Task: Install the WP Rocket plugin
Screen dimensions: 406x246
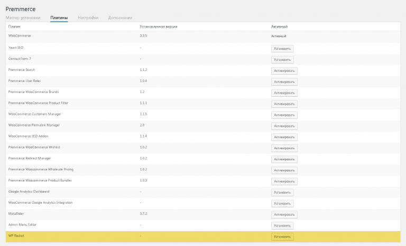Action: pyautogui.click(x=282, y=236)
